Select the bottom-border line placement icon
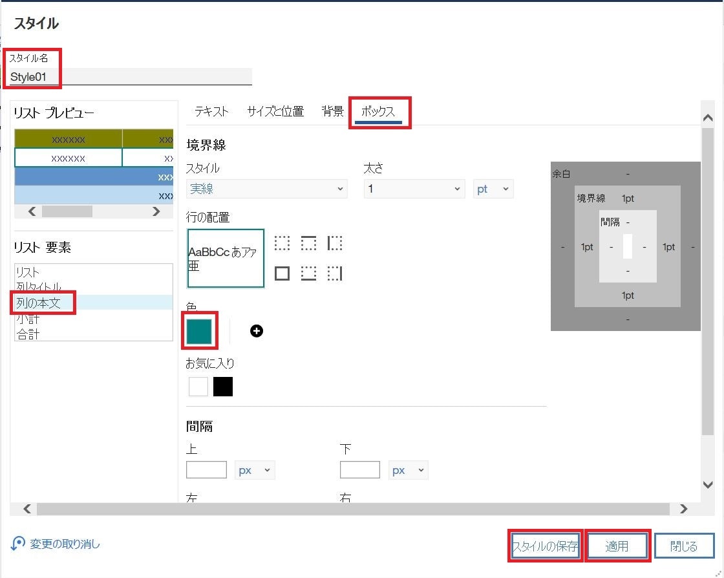 click(308, 273)
